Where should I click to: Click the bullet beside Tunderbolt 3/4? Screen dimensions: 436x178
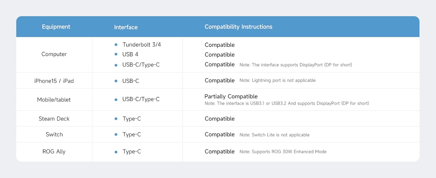coord(116,45)
